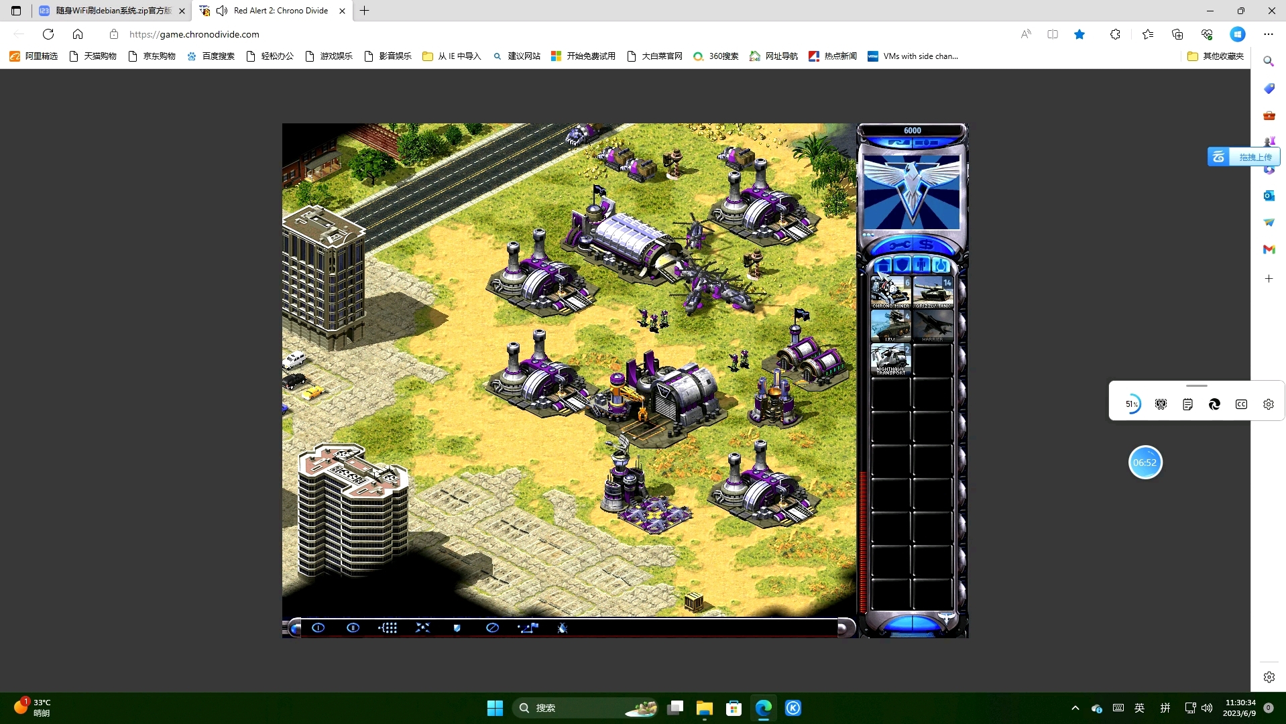The height and width of the screenshot is (724, 1286).
Task: Open 百度搜索 bookmark
Action: 211,56
